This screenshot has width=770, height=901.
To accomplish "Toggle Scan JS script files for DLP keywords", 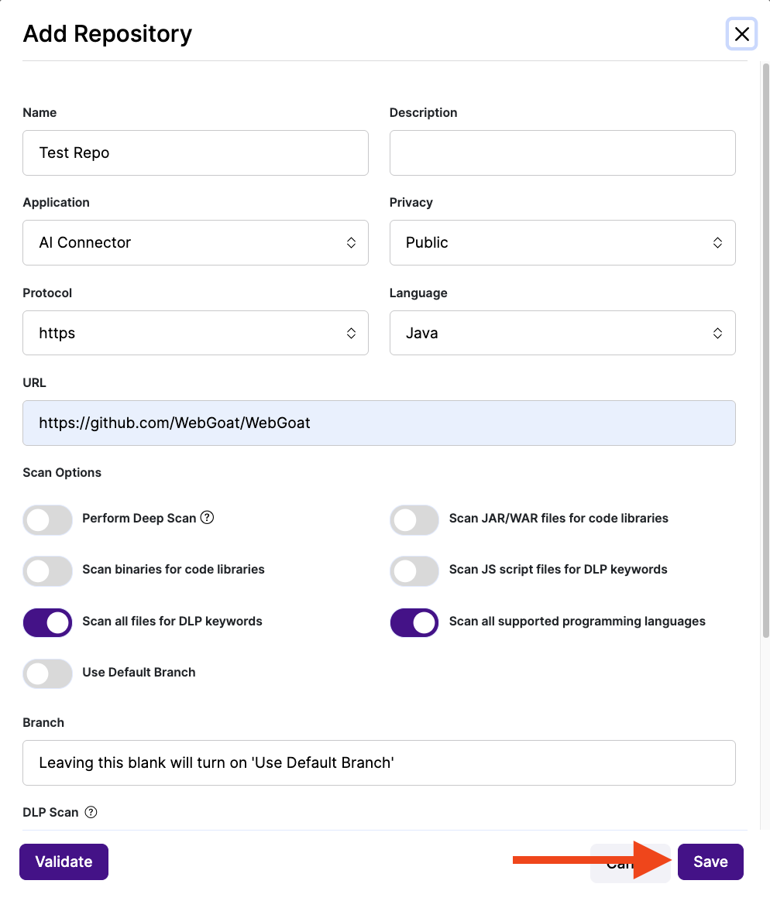I will pyautogui.click(x=414, y=571).
